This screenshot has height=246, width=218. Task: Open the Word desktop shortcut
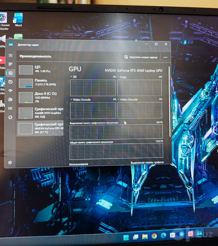(x=18, y=20)
